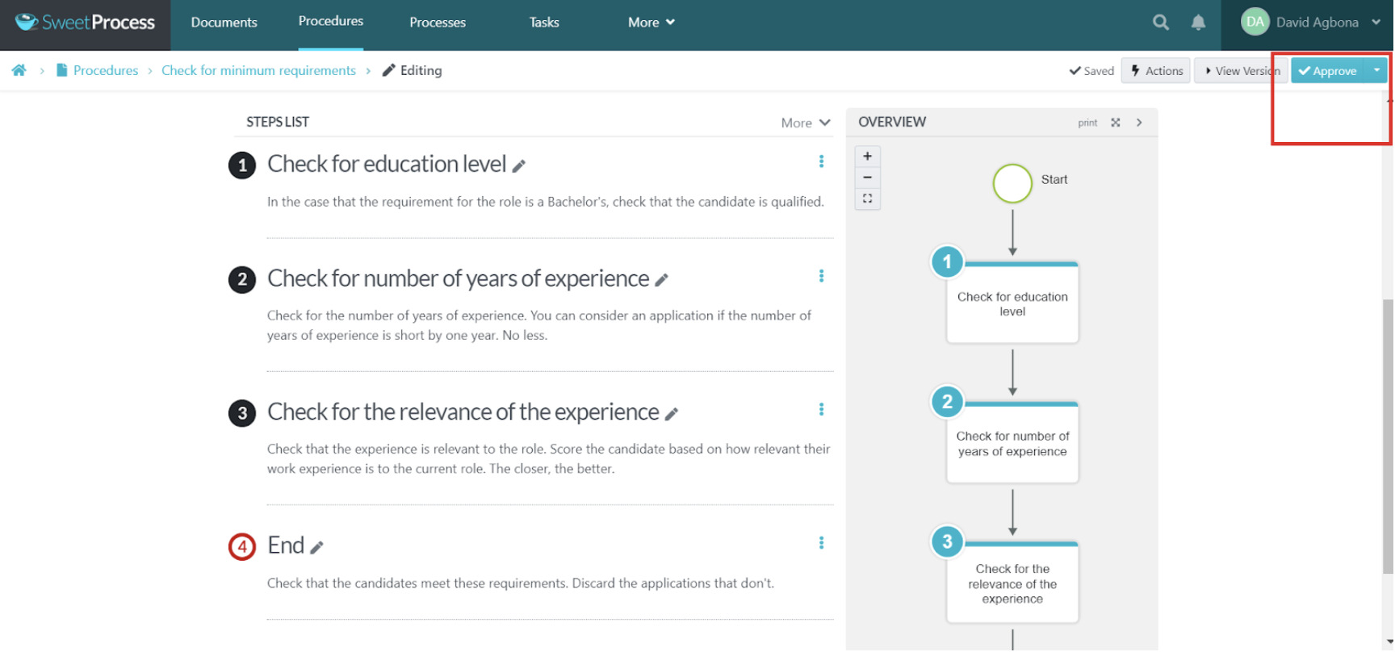Zoom out the overview flowchart
Viewport: 1395px width, 652px height.
pyautogui.click(x=867, y=178)
